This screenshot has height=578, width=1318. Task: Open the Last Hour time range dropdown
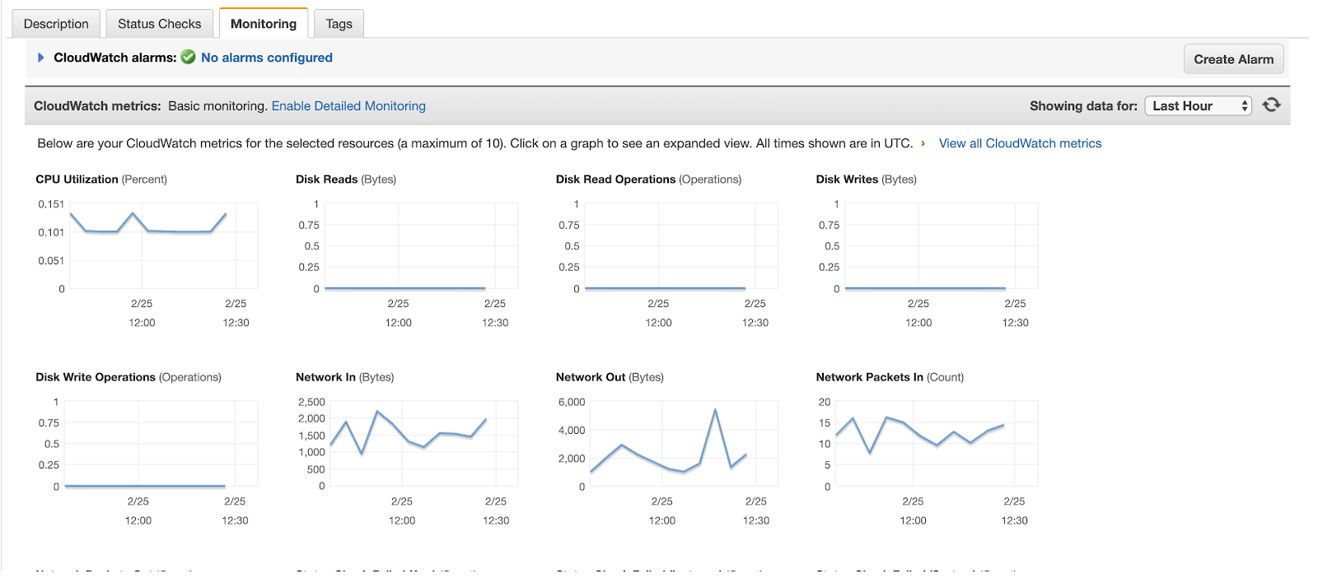pos(1198,106)
